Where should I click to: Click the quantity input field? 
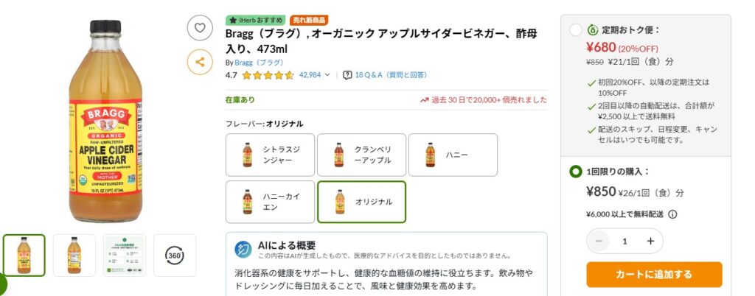point(624,242)
